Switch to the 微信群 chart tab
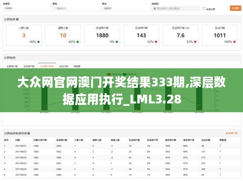 [77, 66]
